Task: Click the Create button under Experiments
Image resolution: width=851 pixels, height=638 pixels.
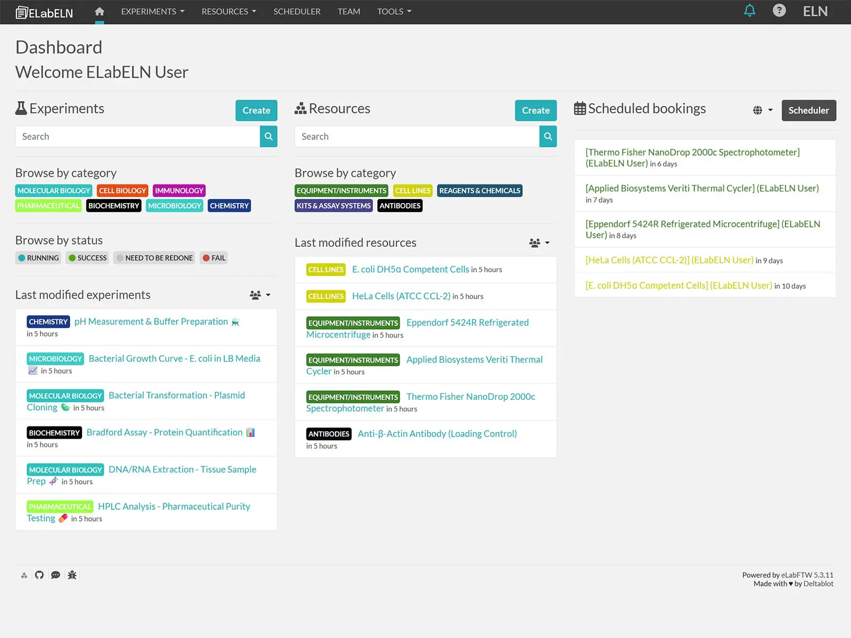Action: (256, 110)
